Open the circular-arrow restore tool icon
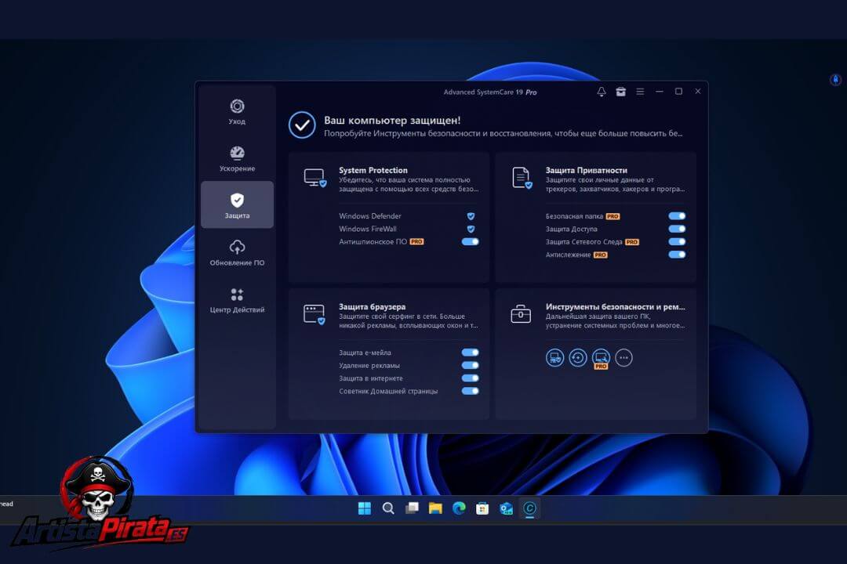Viewport: 847px width, 564px height. (x=578, y=357)
